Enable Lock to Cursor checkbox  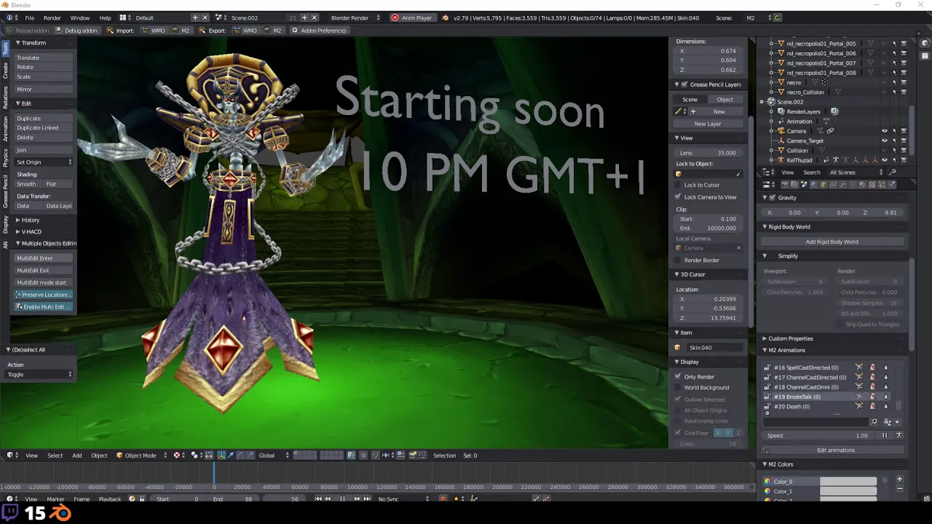(x=678, y=185)
